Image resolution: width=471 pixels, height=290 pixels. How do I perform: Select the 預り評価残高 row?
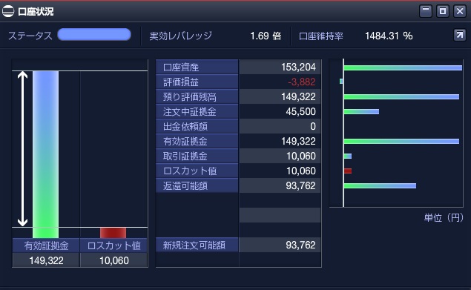(x=238, y=96)
